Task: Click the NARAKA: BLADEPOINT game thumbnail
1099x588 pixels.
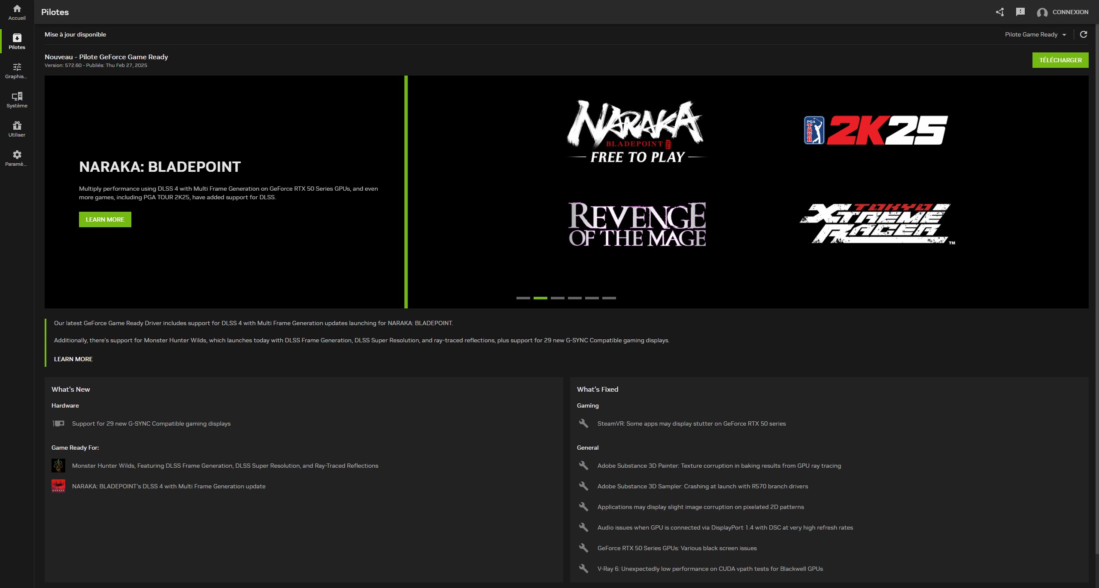Action: point(59,486)
